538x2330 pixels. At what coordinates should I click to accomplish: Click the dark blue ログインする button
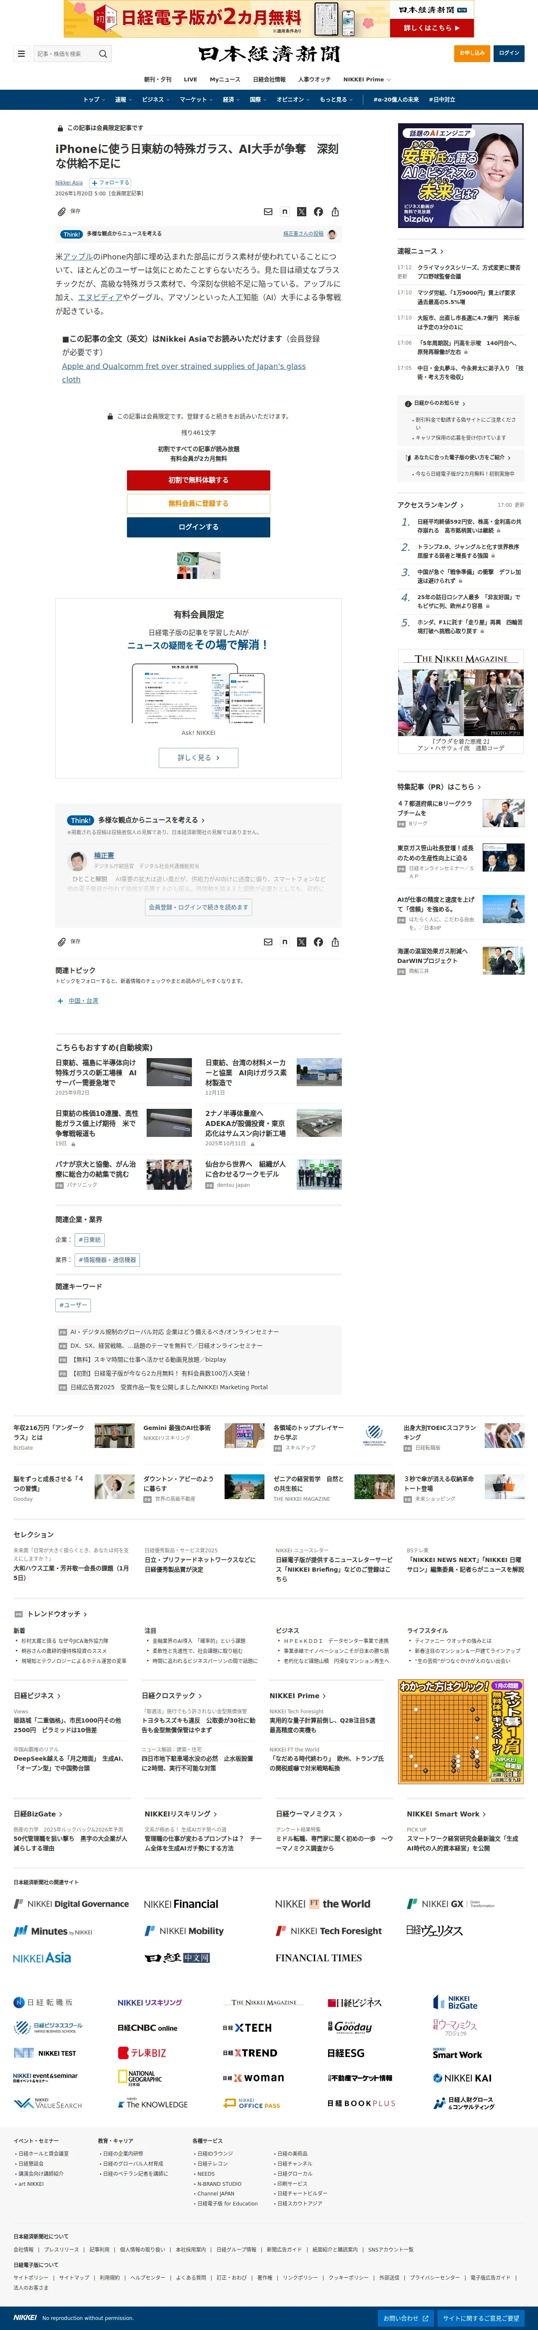[198, 527]
